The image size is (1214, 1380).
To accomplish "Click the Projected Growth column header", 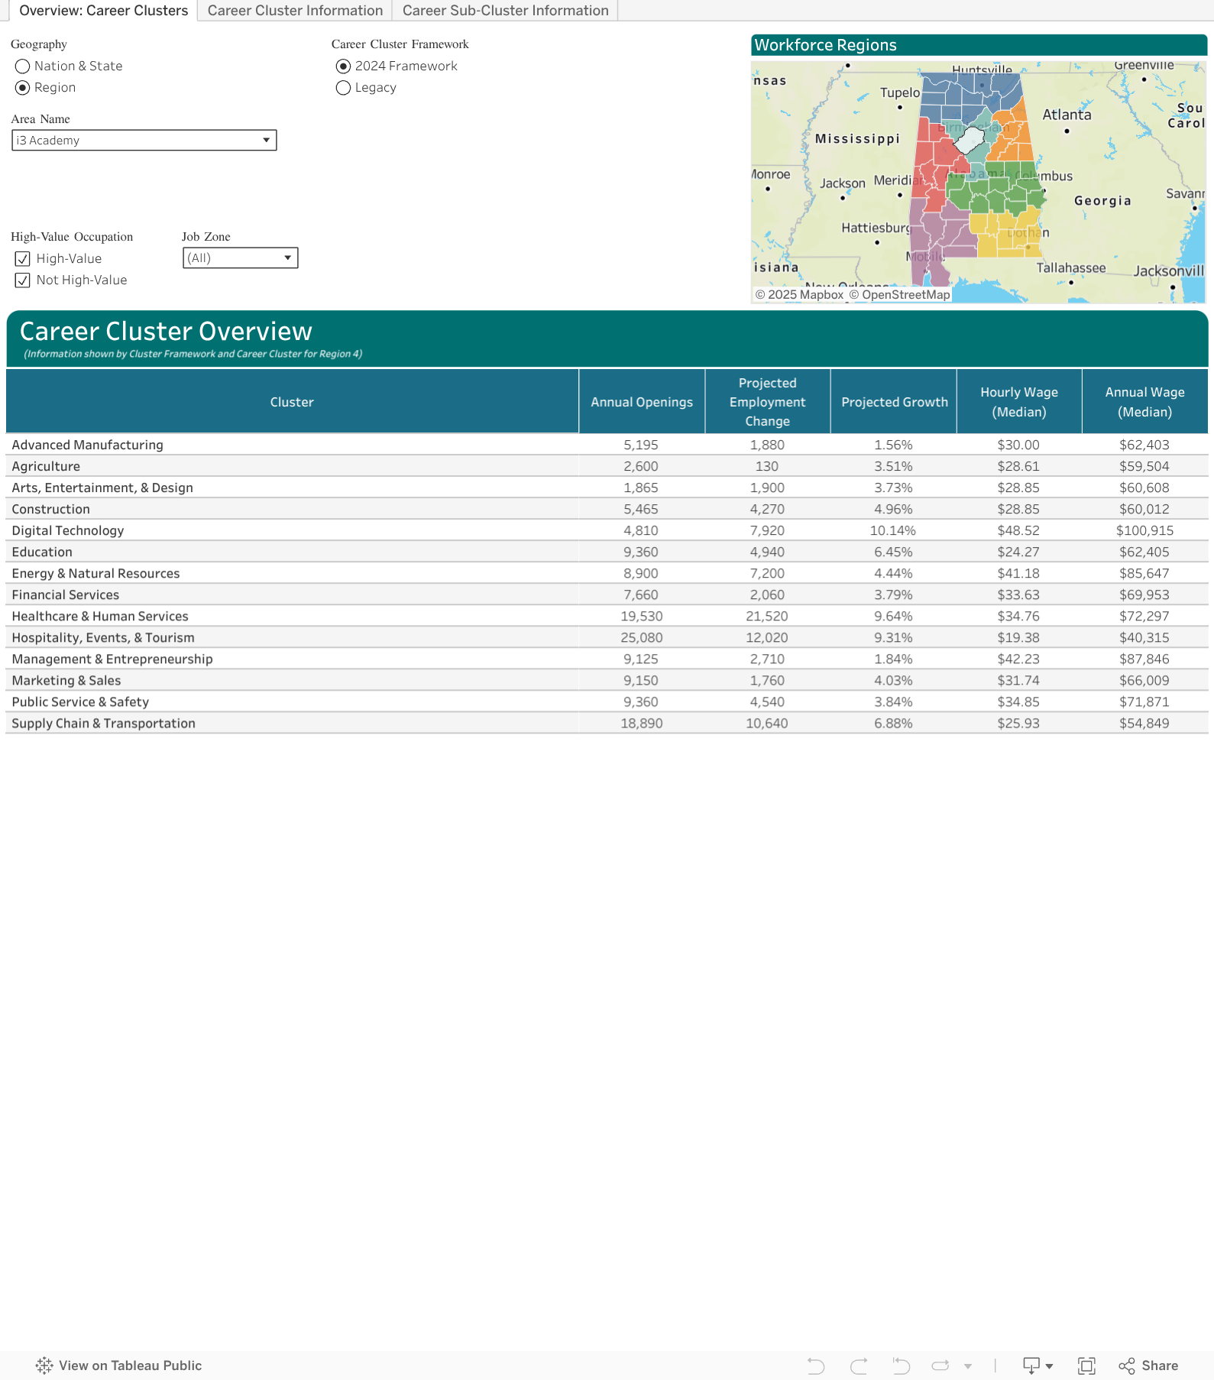I will click(x=894, y=402).
